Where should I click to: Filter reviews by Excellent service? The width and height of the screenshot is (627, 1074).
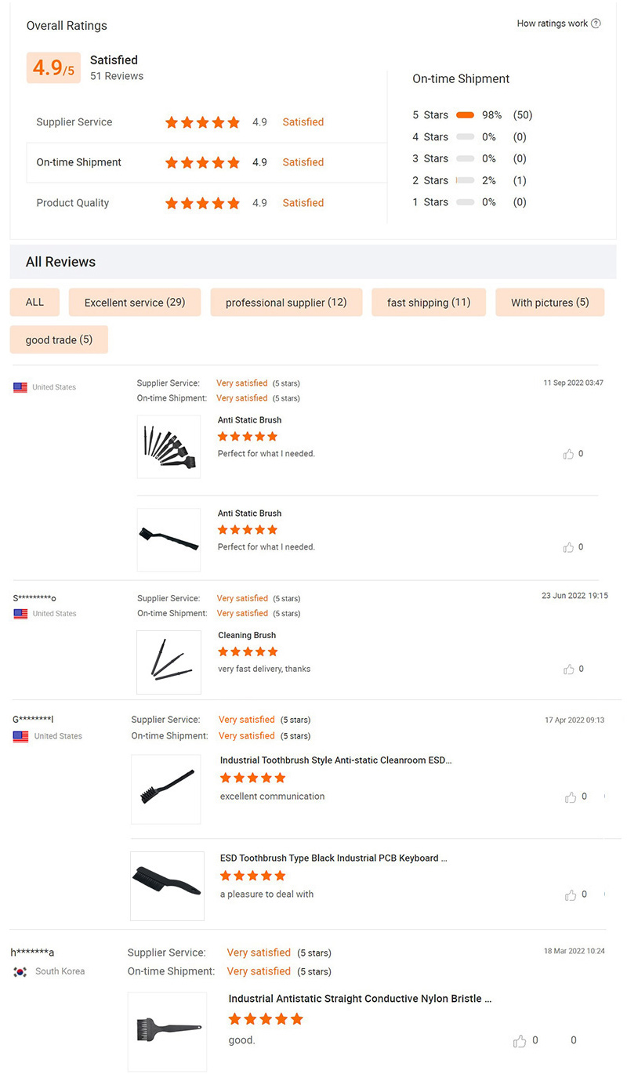(x=134, y=302)
